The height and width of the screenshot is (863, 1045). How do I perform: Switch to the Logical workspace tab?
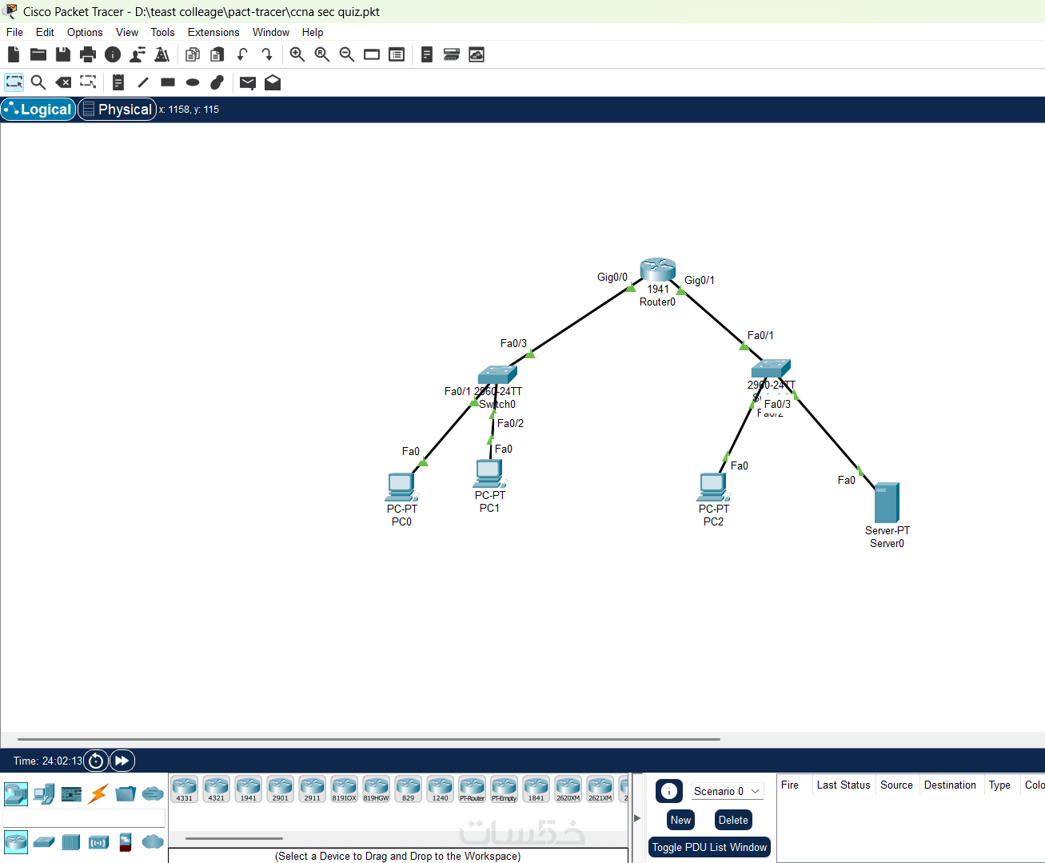[38, 110]
